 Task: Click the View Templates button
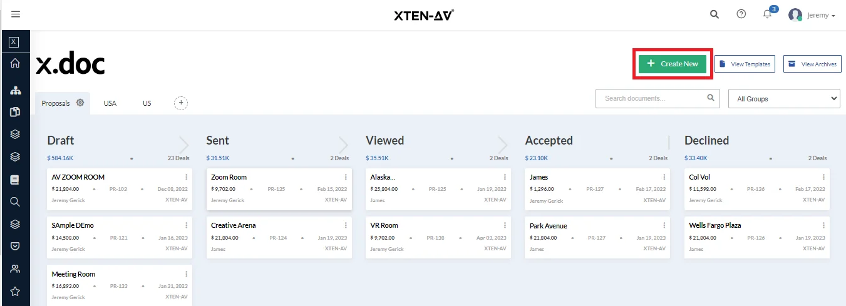(745, 64)
